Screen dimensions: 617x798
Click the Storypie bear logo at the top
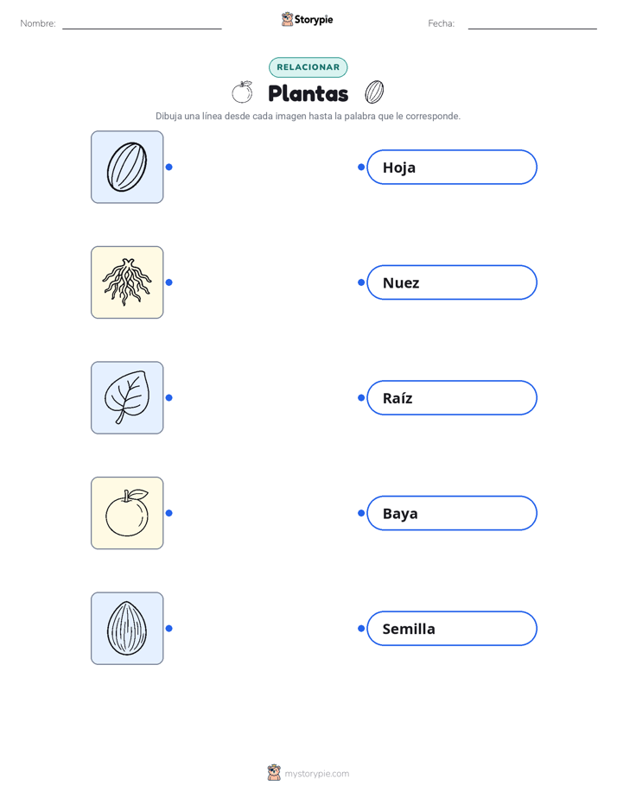click(287, 19)
